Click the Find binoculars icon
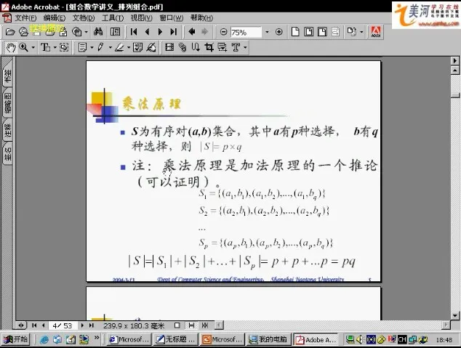This screenshot has width=461, height=348. click(98, 31)
